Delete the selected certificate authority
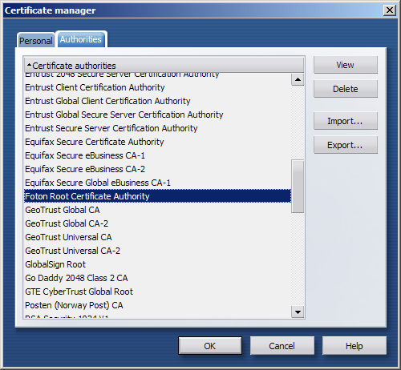Screen dimensions: 401x370 point(346,89)
